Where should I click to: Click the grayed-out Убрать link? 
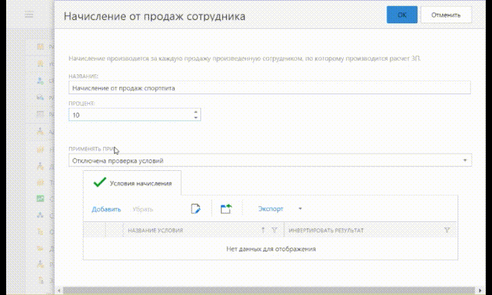[143, 209]
